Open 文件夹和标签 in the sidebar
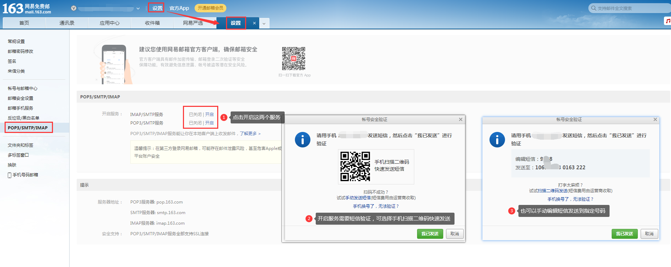The image size is (671, 267). click(20, 145)
